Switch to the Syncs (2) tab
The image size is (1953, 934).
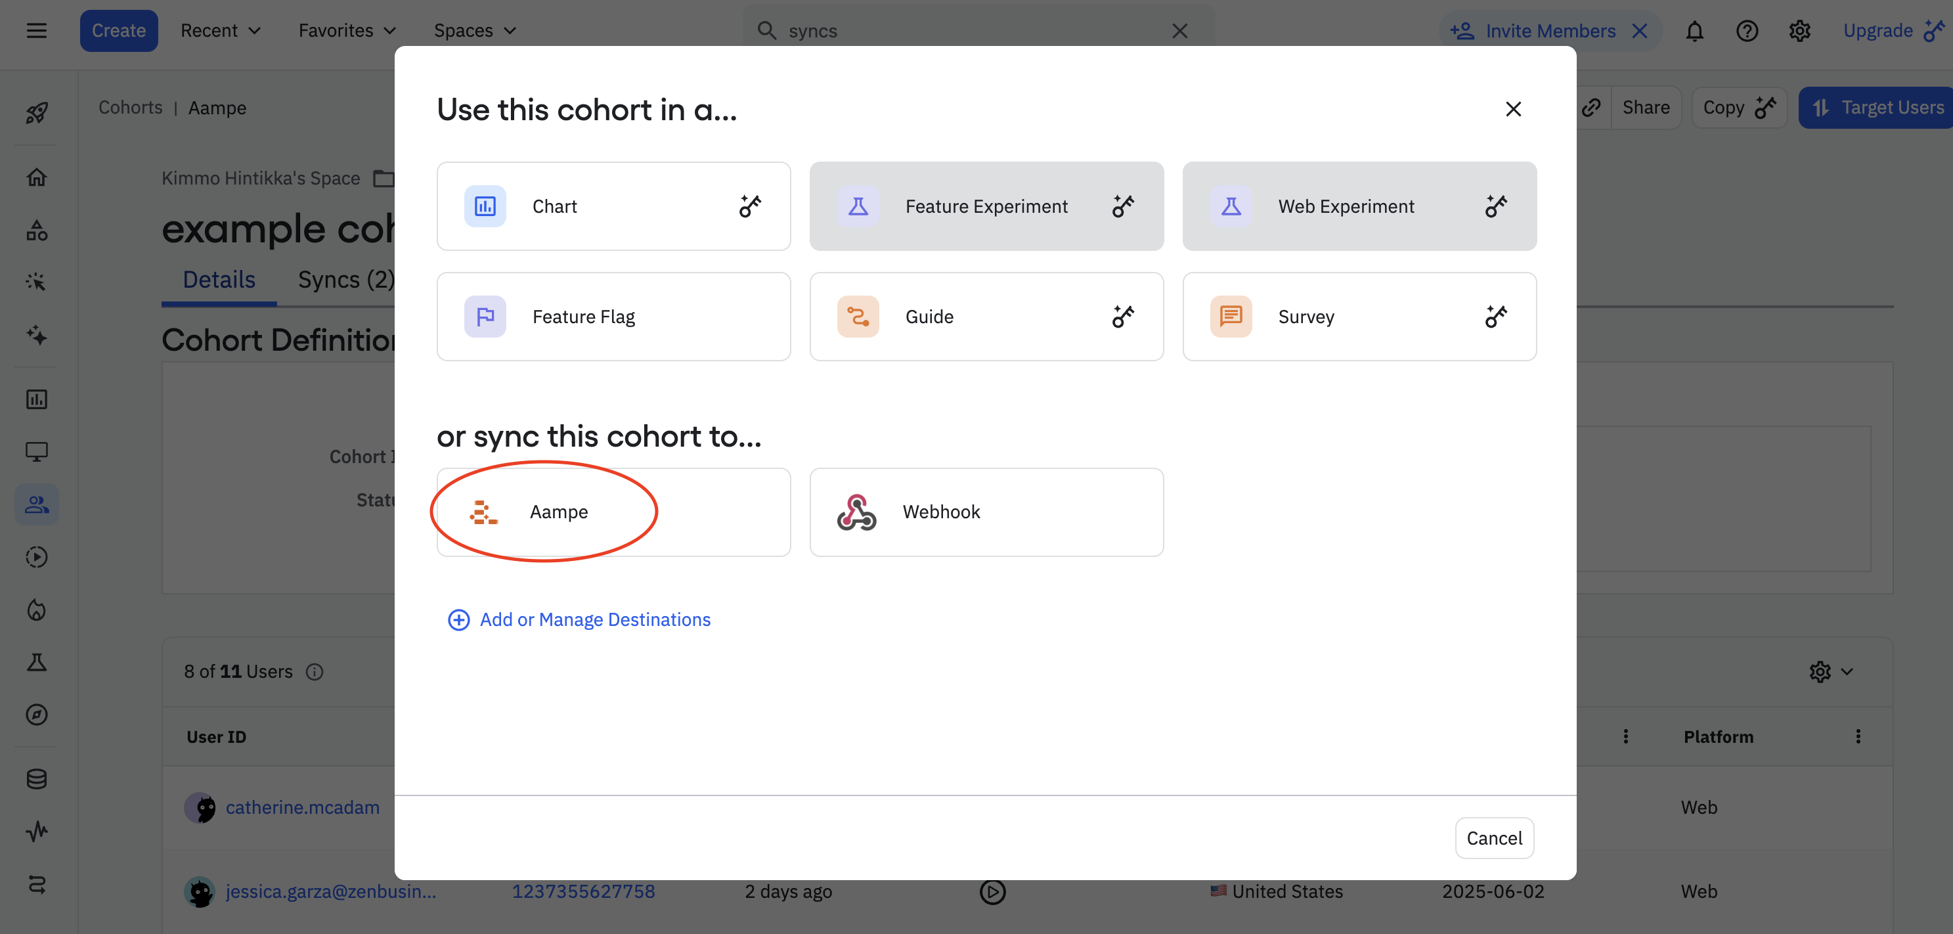(x=345, y=280)
